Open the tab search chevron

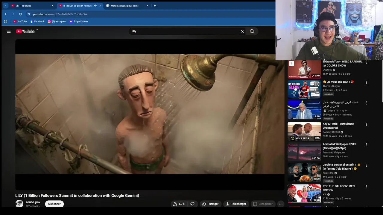pos(5,6)
